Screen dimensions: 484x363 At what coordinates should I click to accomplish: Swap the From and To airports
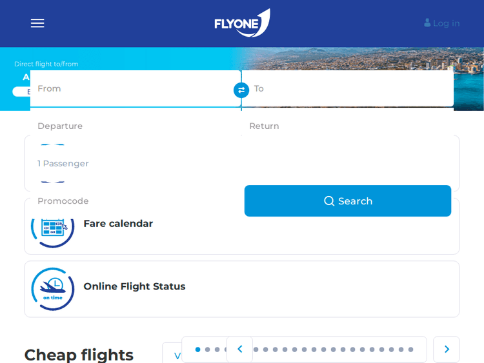tap(241, 90)
